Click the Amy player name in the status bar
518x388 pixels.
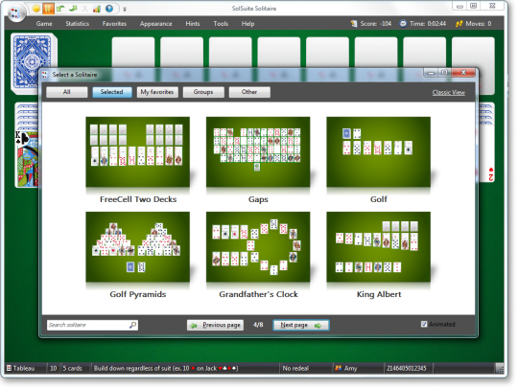click(350, 368)
